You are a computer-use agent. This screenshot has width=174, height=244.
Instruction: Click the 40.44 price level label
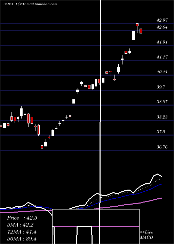pos(162,72)
